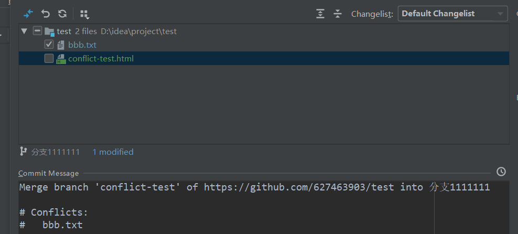518x234 pixels.
Task: Click the git branch icon
Action: [23, 152]
